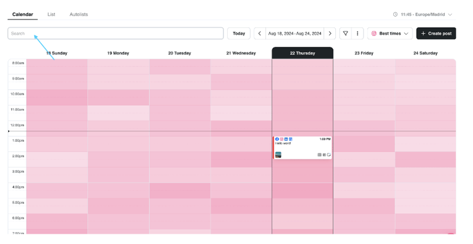Go to previous week with left arrow
The height and width of the screenshot is (244, 473).
pyautogui.click(x=260, y=34)
